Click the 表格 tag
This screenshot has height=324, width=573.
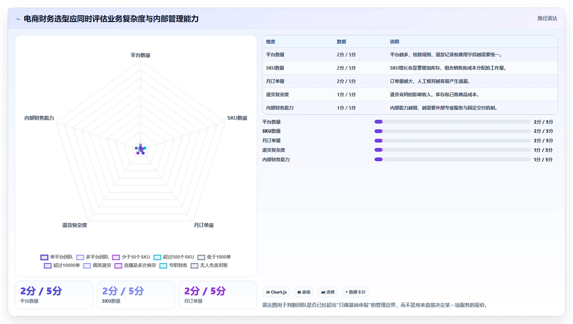pyautogui.click(x=304, y=292)
